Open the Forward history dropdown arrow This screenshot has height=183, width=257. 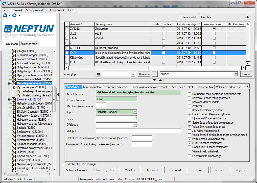19,15
